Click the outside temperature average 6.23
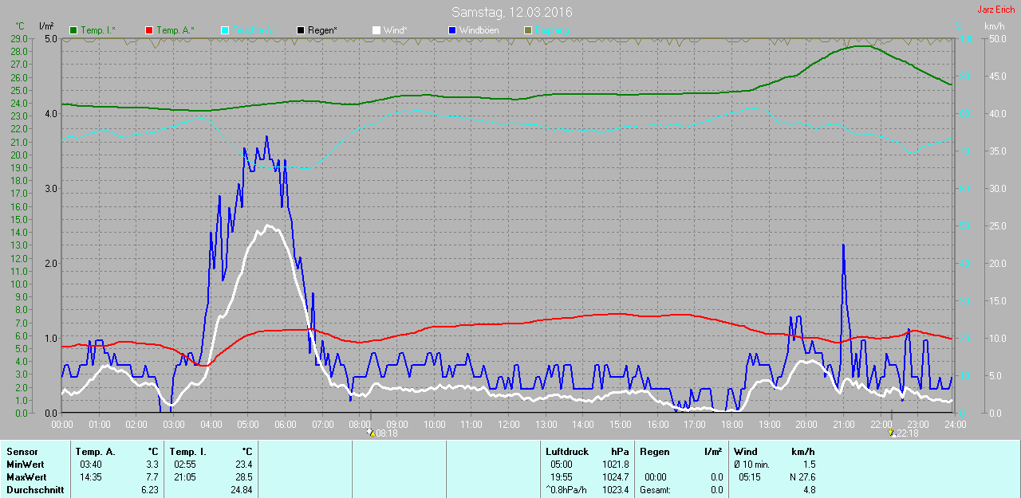This screenshot has width=1021, height=498. 150,490
